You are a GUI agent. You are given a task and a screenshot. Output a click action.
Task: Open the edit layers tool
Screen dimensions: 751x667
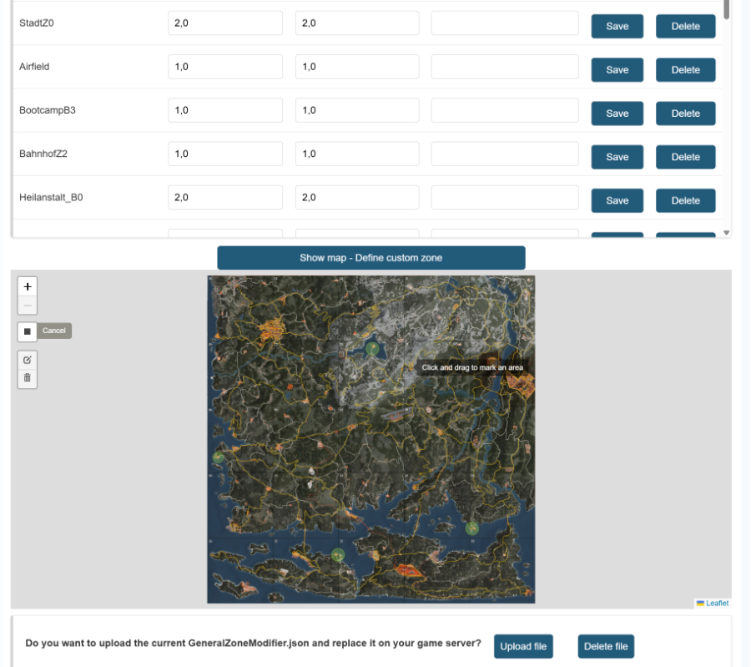pos(27,360)
